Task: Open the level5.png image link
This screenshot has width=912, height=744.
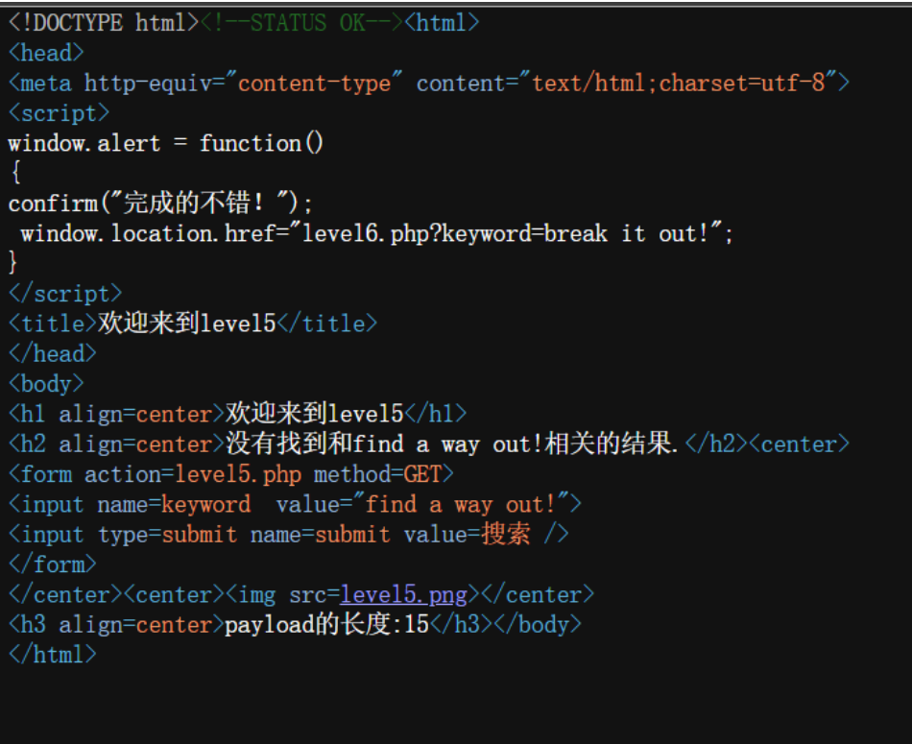Action: click(x=403, y=594)
